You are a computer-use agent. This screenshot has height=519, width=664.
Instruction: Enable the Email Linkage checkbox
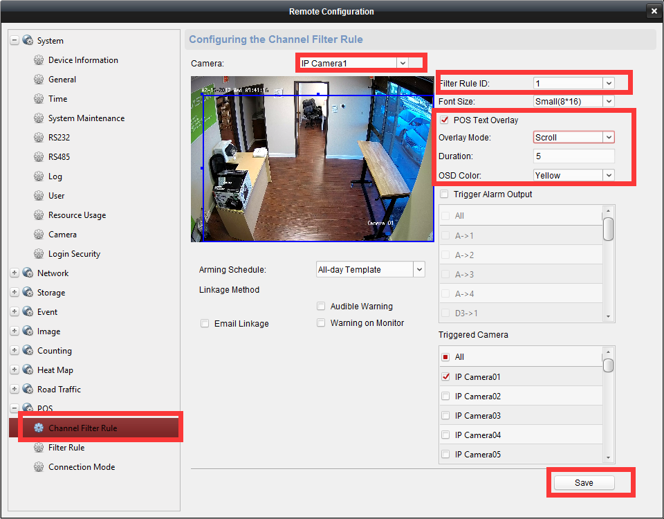(x=205, y=323)
